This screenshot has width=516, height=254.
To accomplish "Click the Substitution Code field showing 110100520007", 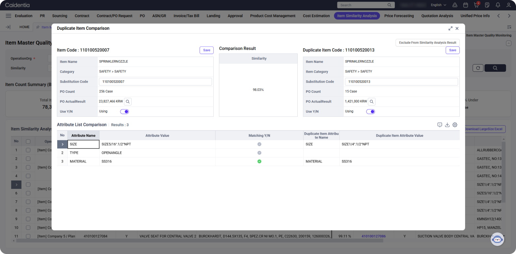I will tap(155, 82).
